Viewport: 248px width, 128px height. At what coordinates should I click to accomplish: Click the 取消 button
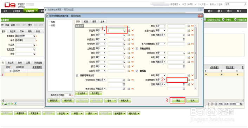192,101
